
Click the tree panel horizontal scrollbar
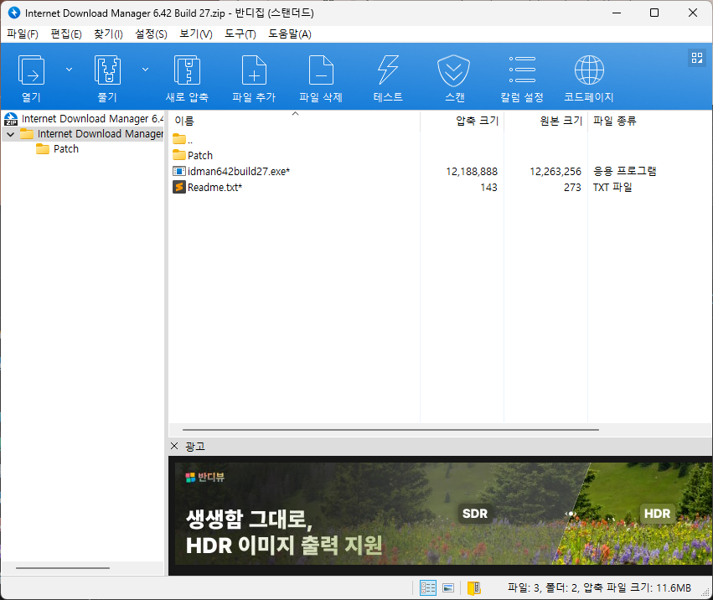point(63,568)
